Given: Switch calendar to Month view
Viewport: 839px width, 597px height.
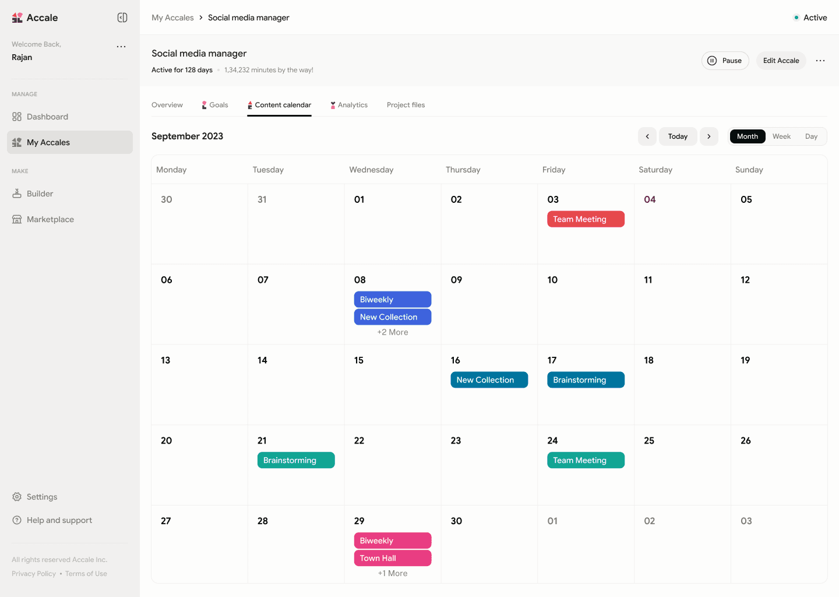Looking at the screenshot, I should click(748, 136).
